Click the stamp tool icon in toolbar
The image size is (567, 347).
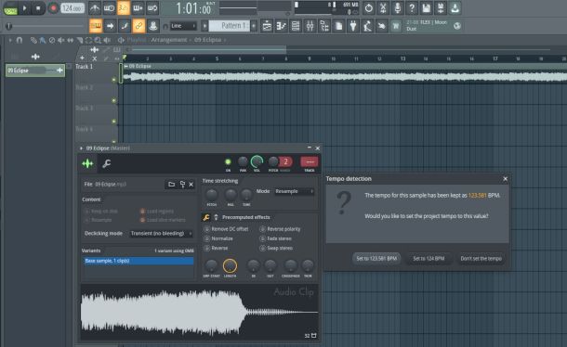coord(153,26)
